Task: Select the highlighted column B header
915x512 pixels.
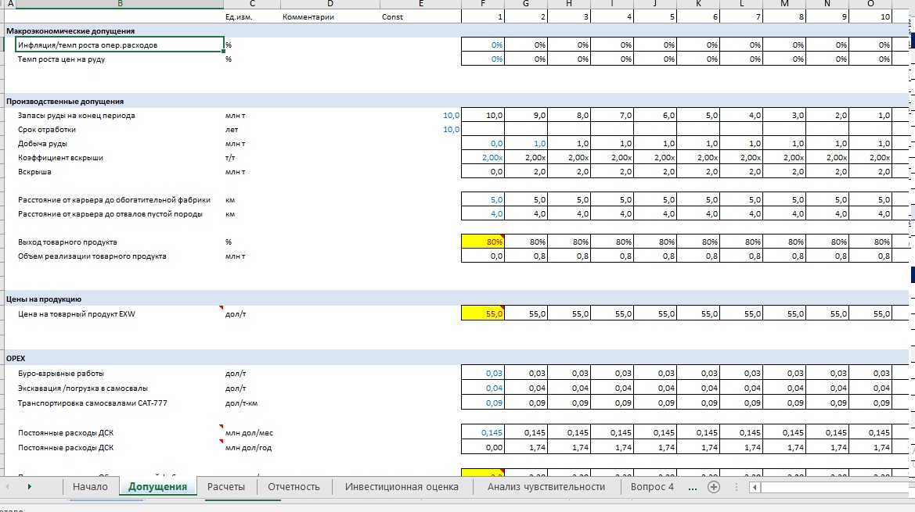Action: click(x=120, y=4)
